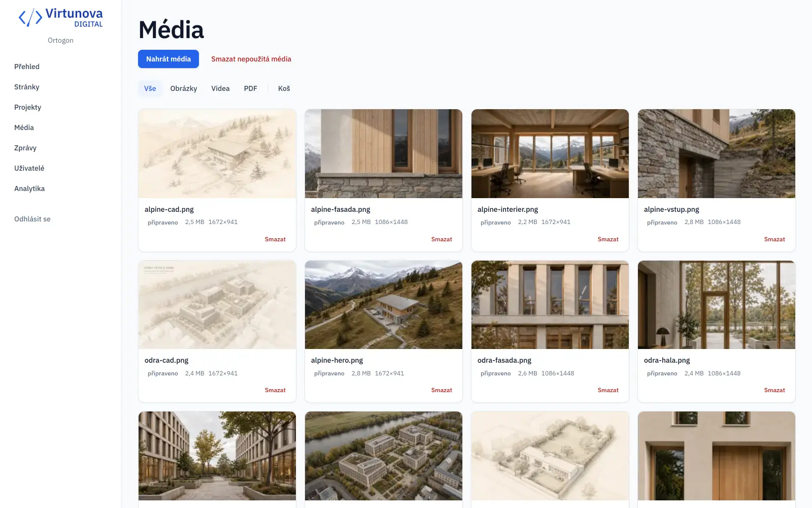Open alpine-fasada.png thumbnail
812x508 pixels.
coord(384,153)
